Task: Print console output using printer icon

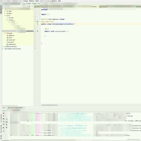Action: 6,125
